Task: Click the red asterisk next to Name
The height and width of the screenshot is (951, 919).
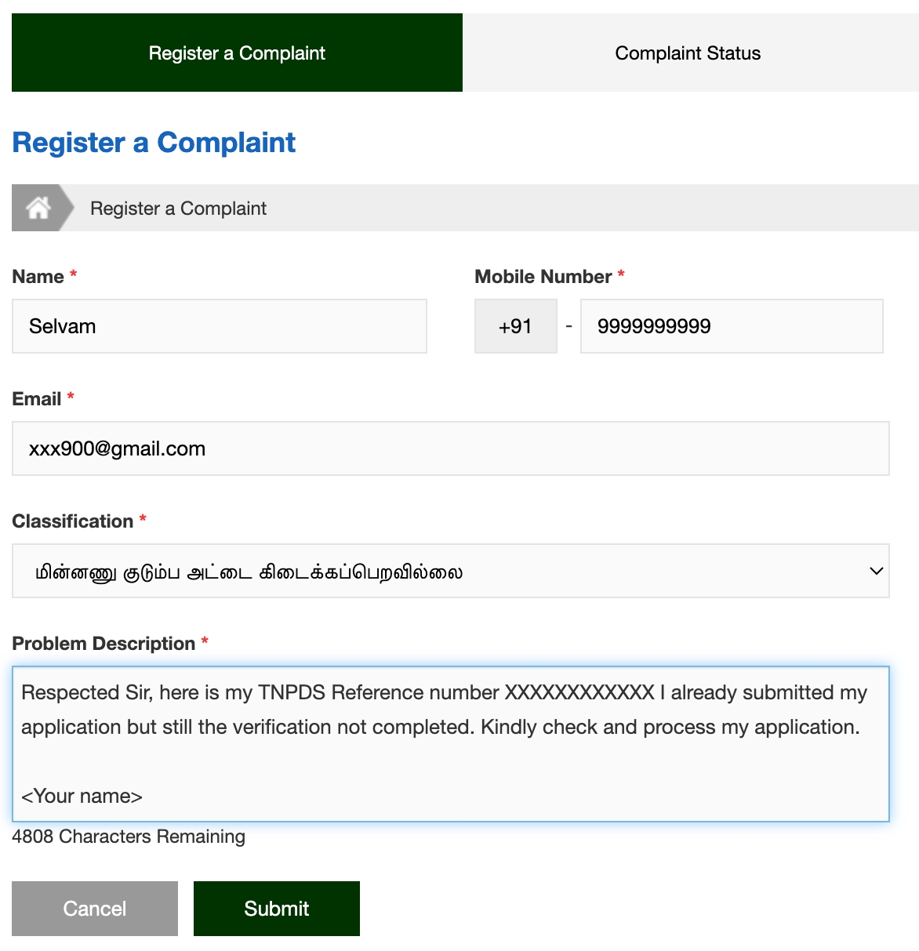Action: point(72,275)
